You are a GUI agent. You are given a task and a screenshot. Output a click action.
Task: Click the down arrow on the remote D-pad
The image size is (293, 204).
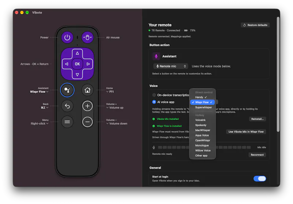pyautogui.click(x=77, y=75)
